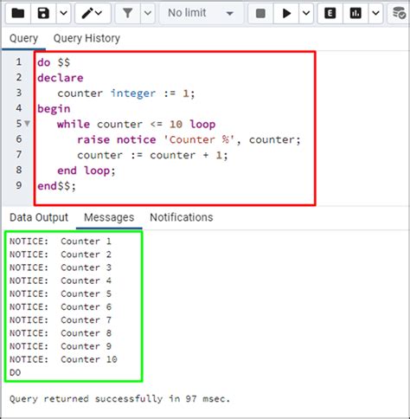Open the Data Output tab
The image size is (410, 419).
39,217
